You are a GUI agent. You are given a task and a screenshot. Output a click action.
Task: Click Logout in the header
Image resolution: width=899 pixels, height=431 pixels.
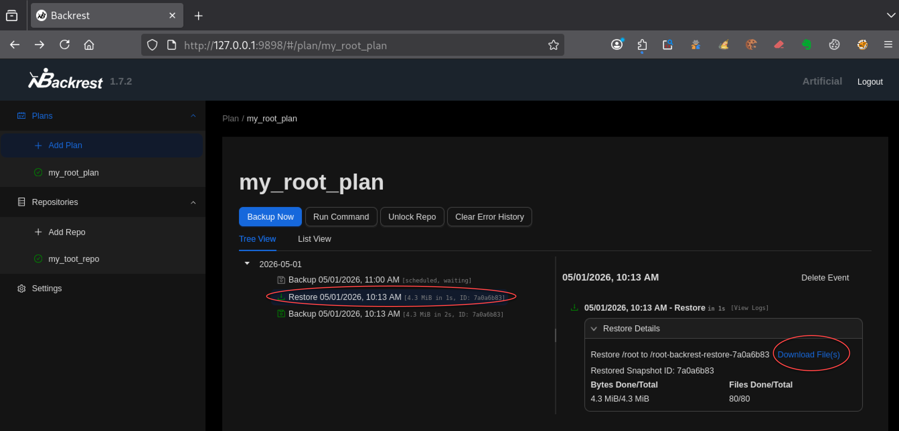point(870,82)
